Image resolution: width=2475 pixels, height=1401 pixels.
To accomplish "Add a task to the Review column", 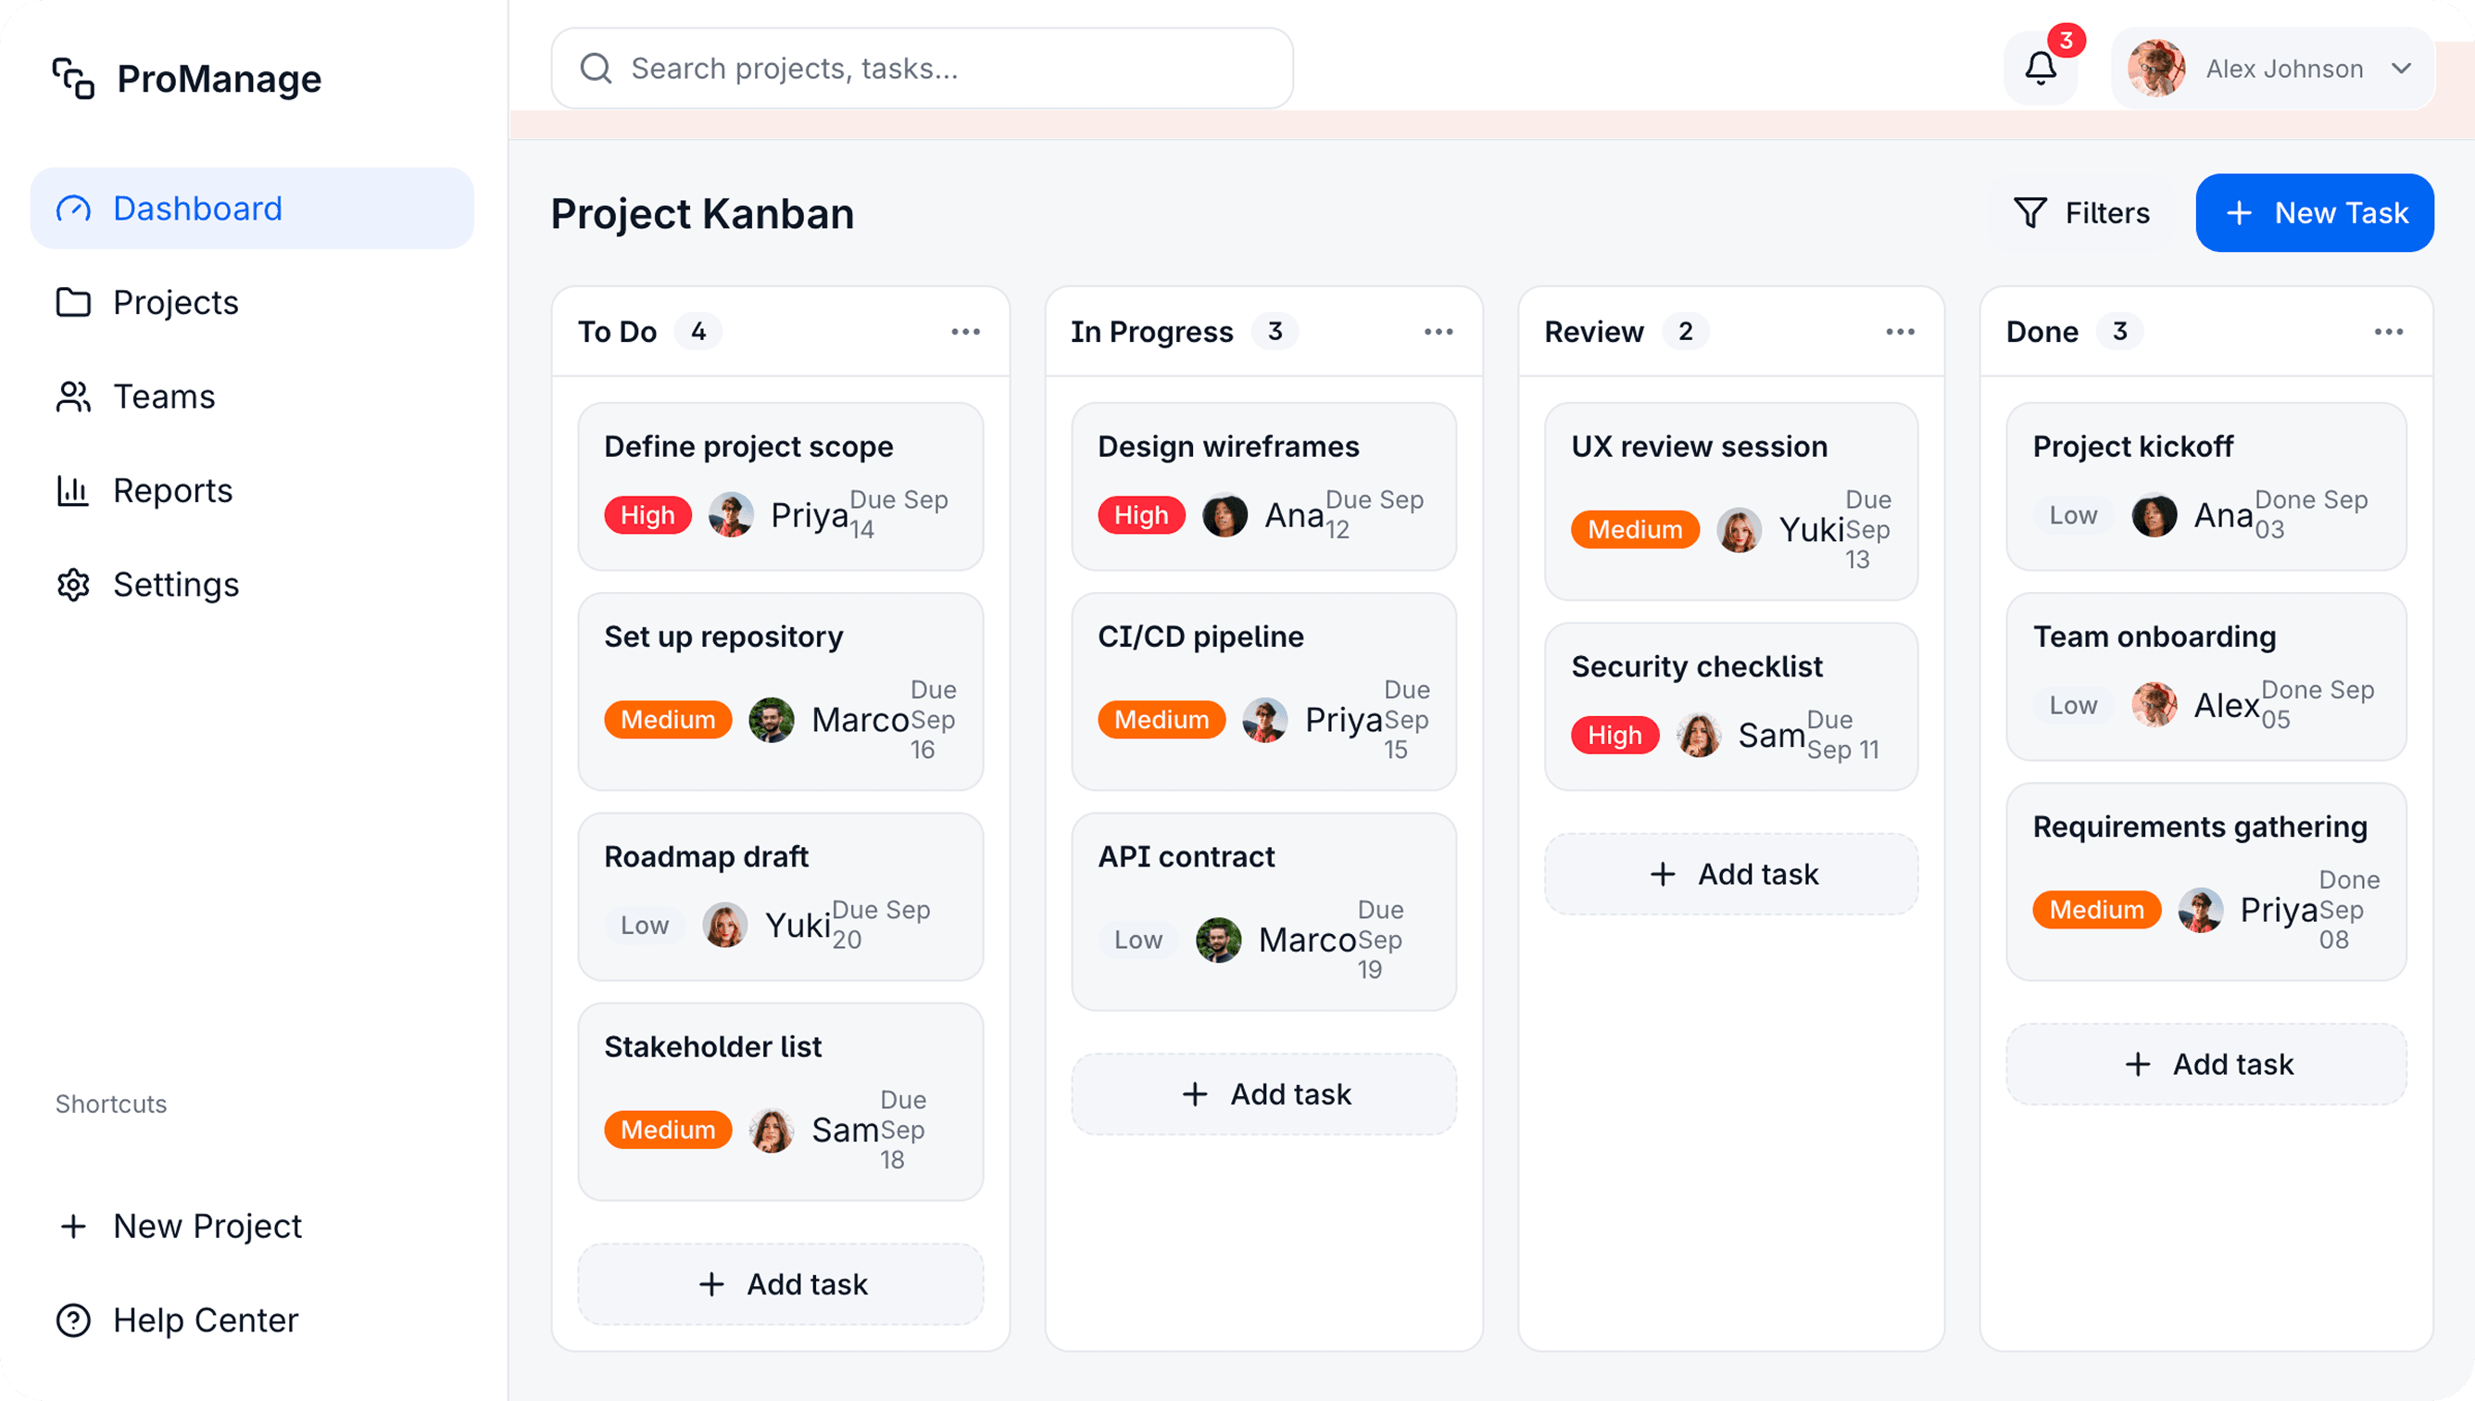I will tap(1731, 874).
